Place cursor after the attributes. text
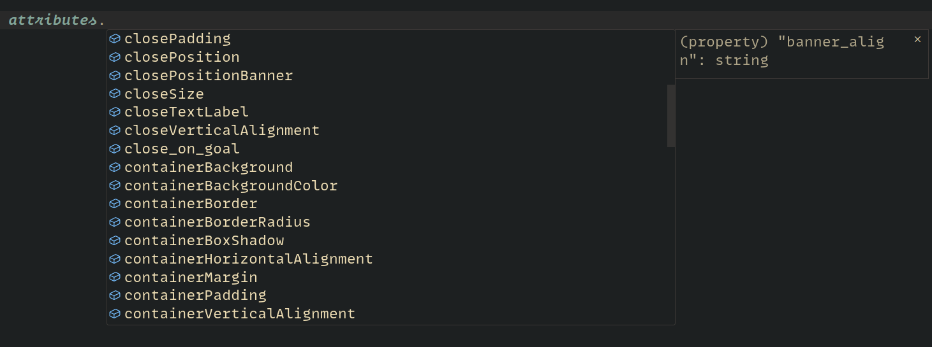Screen dimensions: 932x347 (106, 20)
